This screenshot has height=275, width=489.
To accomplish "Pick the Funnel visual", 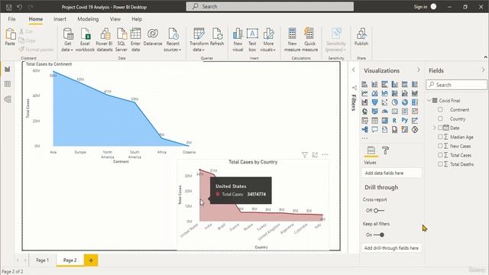I will (x=374, y=102).
